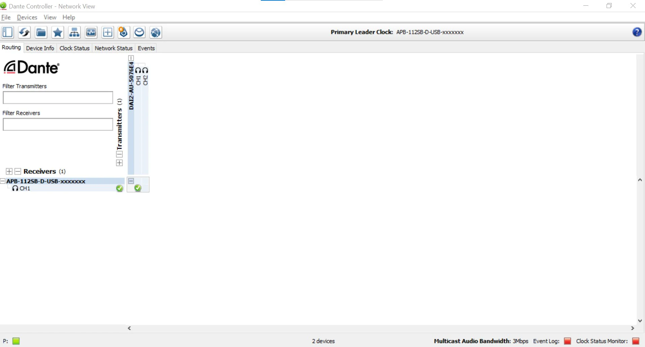Click the red Event Log indicator

pyautogui.click(x=567, y=341)
